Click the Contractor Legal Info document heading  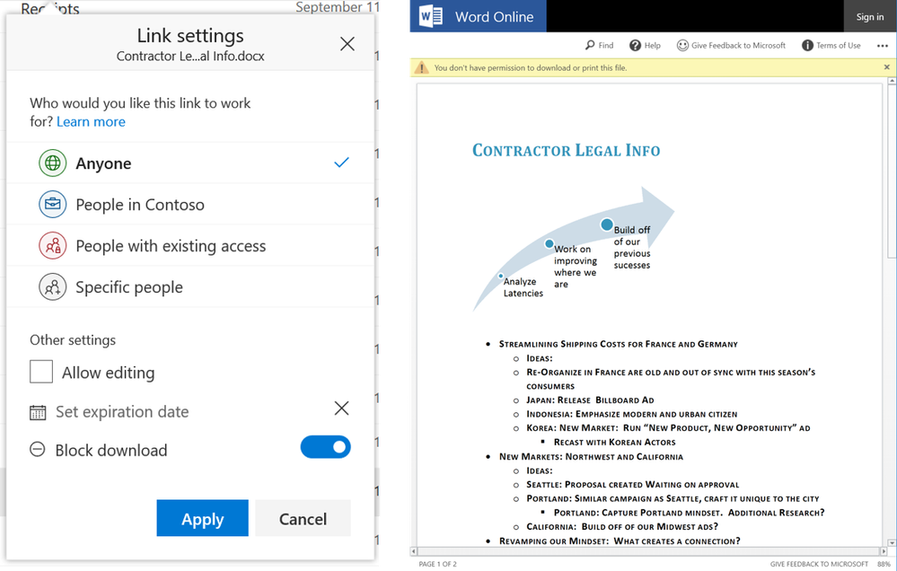click(x=566, y=151)
